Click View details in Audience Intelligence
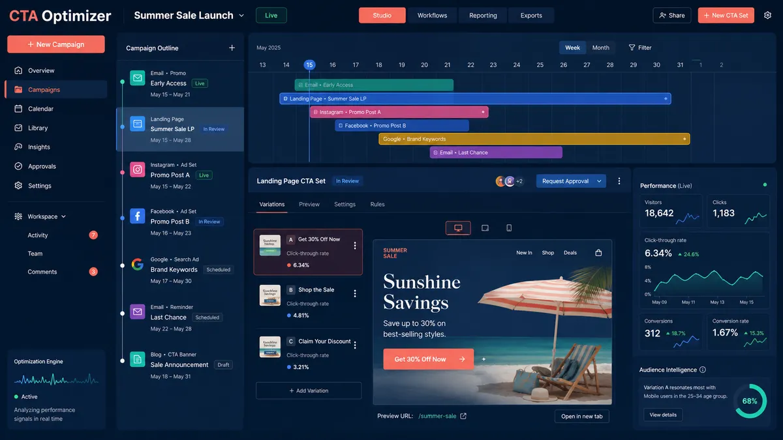The height and width of the screenshot is (440, 783). 663,415
